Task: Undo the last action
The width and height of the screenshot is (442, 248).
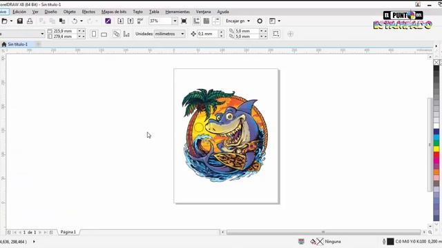Action: coord(75,21)
